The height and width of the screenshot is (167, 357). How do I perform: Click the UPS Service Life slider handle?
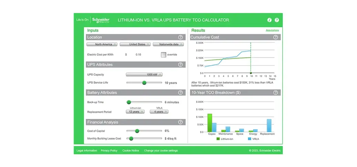click(144, 83)
